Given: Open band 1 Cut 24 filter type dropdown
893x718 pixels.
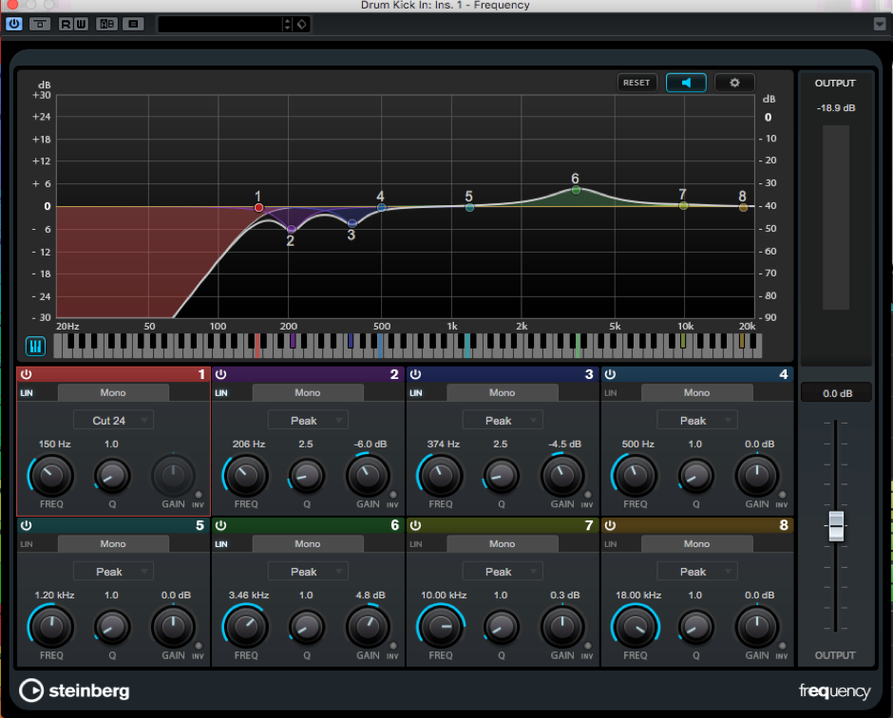Looking at the screenshot, I should coord(113,421).
